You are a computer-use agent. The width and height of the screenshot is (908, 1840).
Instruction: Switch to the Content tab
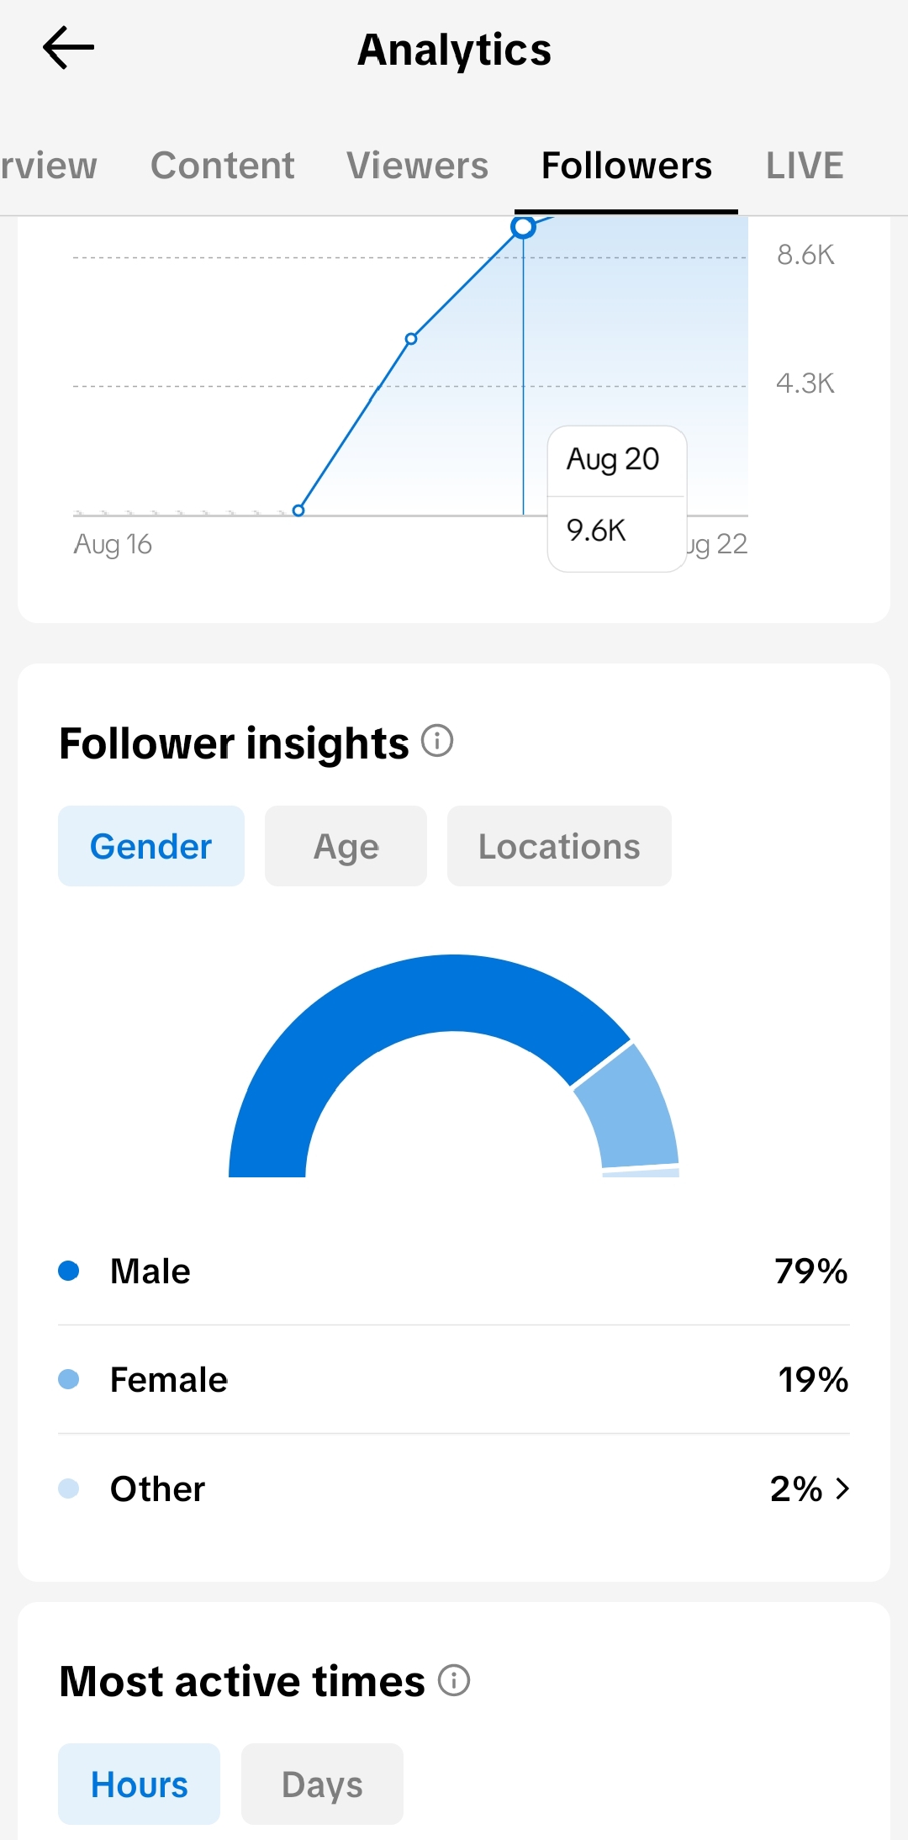click(x=223, y=166)
